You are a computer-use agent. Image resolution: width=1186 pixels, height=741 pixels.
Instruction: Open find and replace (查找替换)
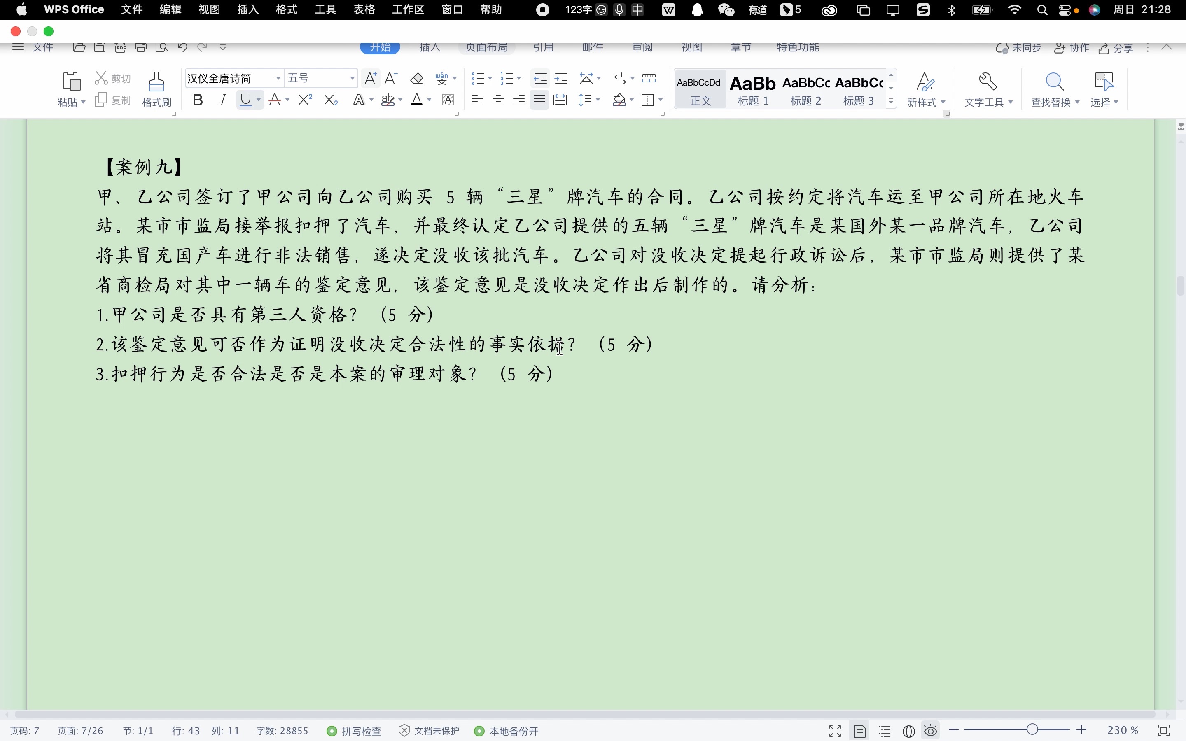click(x=1055, y=88)
